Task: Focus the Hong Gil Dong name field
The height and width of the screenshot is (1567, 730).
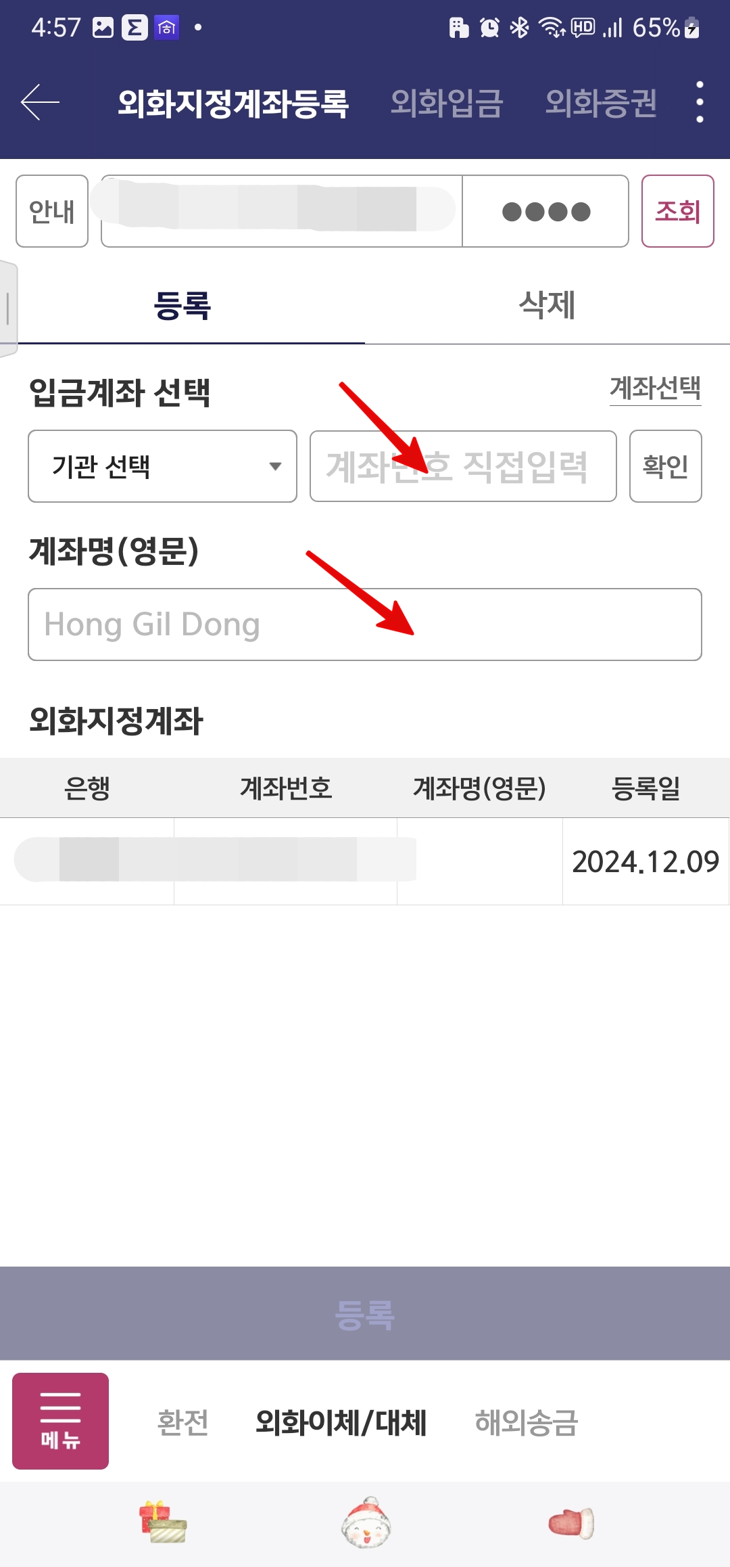Action: [x=365, y=624]
